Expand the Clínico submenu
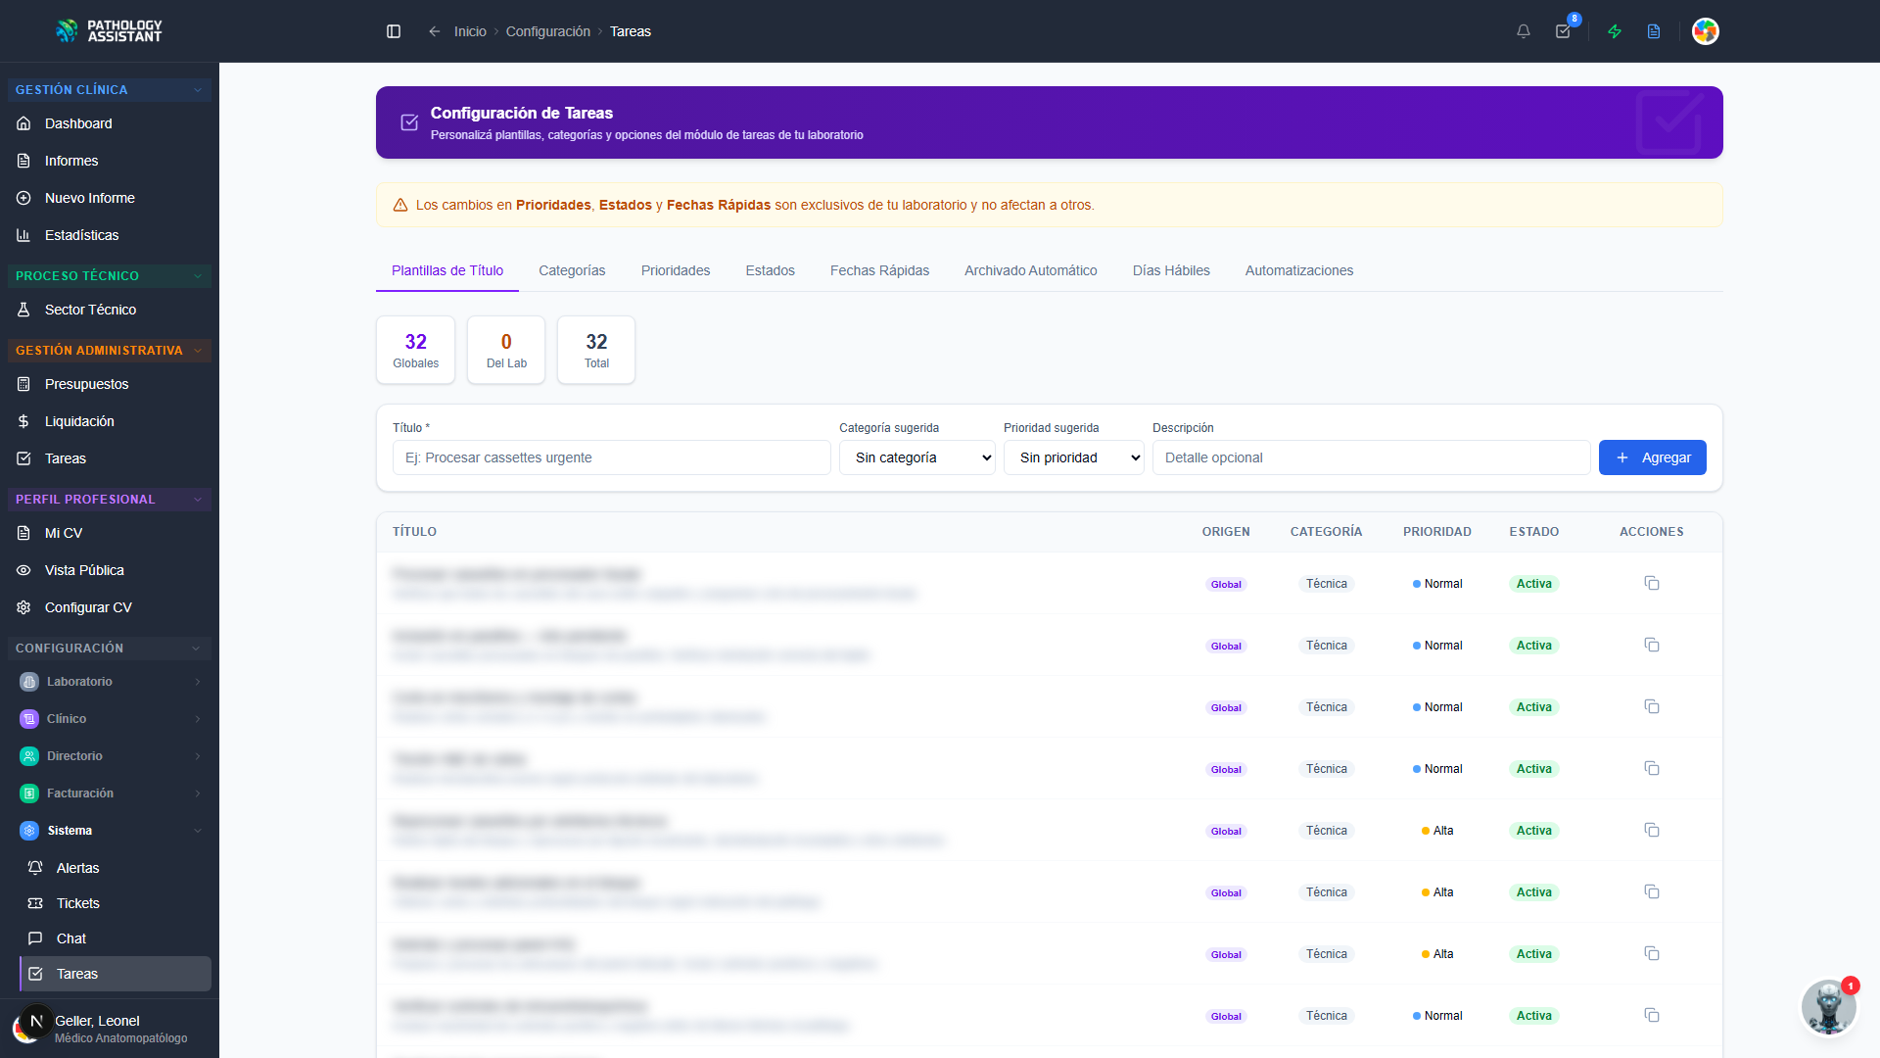Screen dimensions: 1880x1058 pyautogui.click(x=110, y=719)
